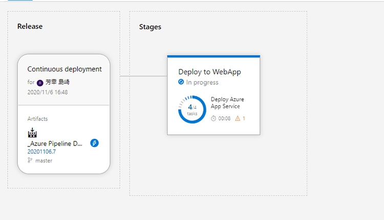Click the Artifacts section label
384x220 pixels.
(x=37, y=118)
